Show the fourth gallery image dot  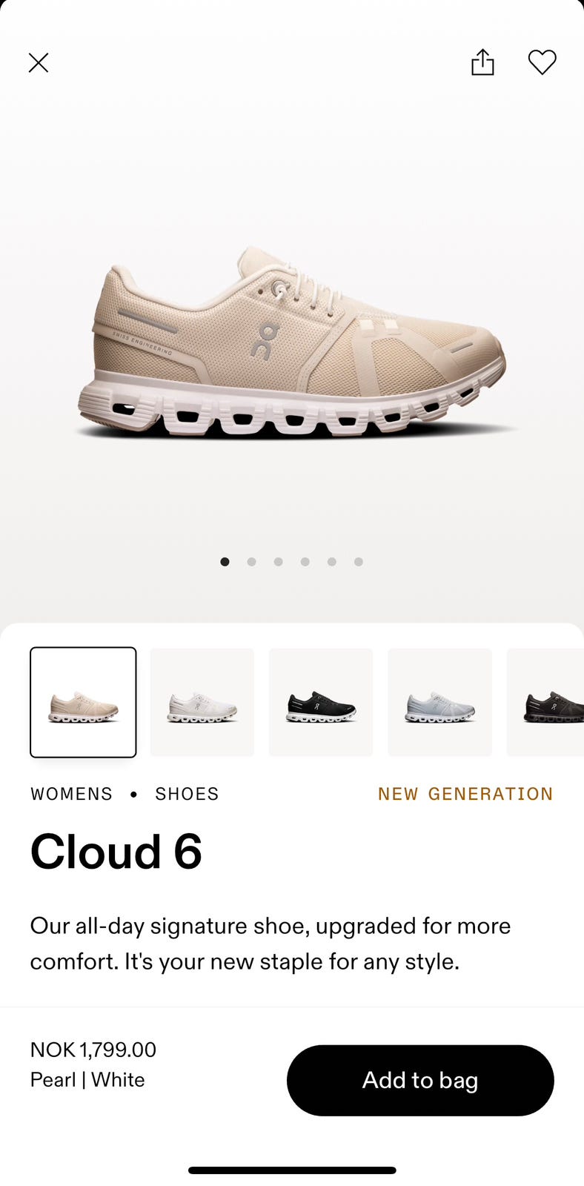(x=305, y=562)
